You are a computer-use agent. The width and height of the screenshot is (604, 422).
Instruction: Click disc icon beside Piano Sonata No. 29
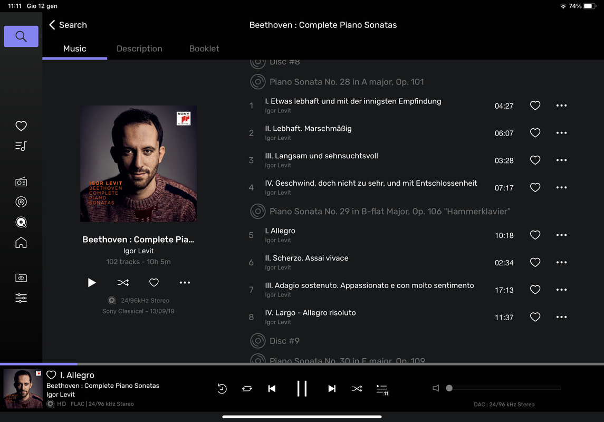258,212
